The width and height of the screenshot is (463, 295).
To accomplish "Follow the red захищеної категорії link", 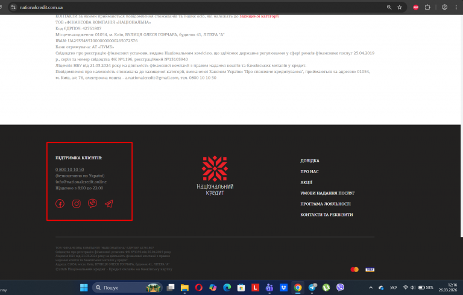I will pyautogui.click(x=259, y=16).
